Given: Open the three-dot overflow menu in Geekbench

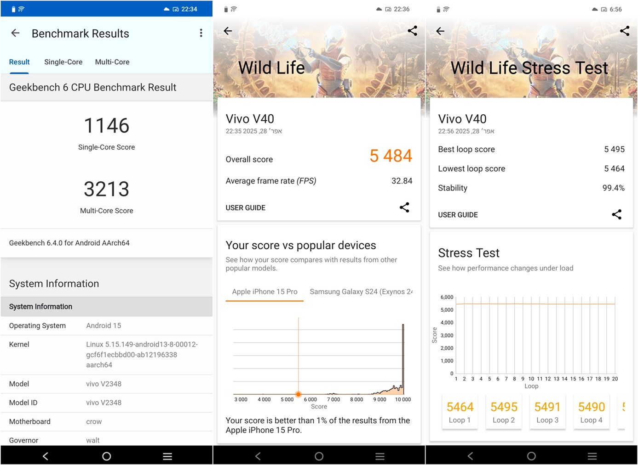Looking at the screenshot, I should click(x=201, y=33).
